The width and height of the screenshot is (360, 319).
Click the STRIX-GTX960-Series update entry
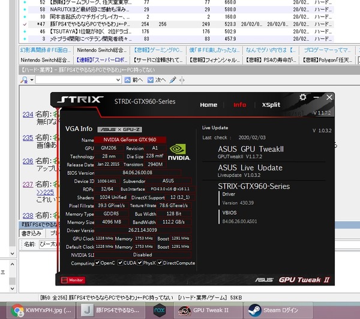click(254, 186)
